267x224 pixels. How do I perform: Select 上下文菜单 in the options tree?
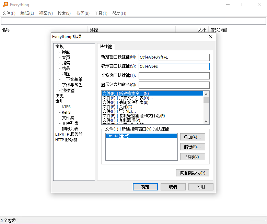click(x=72, y=79)
